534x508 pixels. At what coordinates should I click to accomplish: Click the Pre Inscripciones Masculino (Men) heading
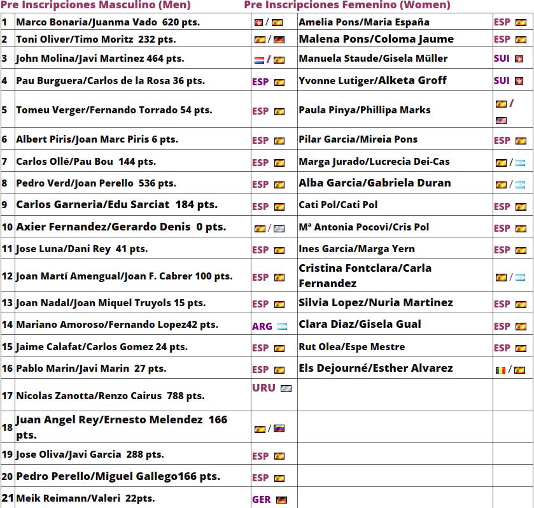point(95,5)
